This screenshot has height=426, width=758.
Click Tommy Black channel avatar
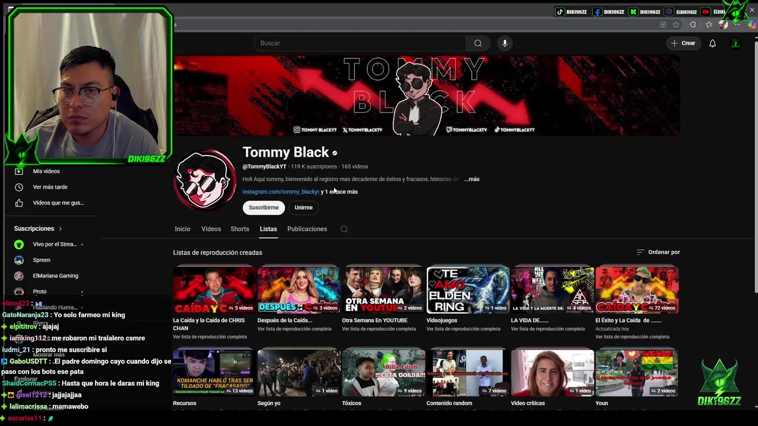(205, 179)
